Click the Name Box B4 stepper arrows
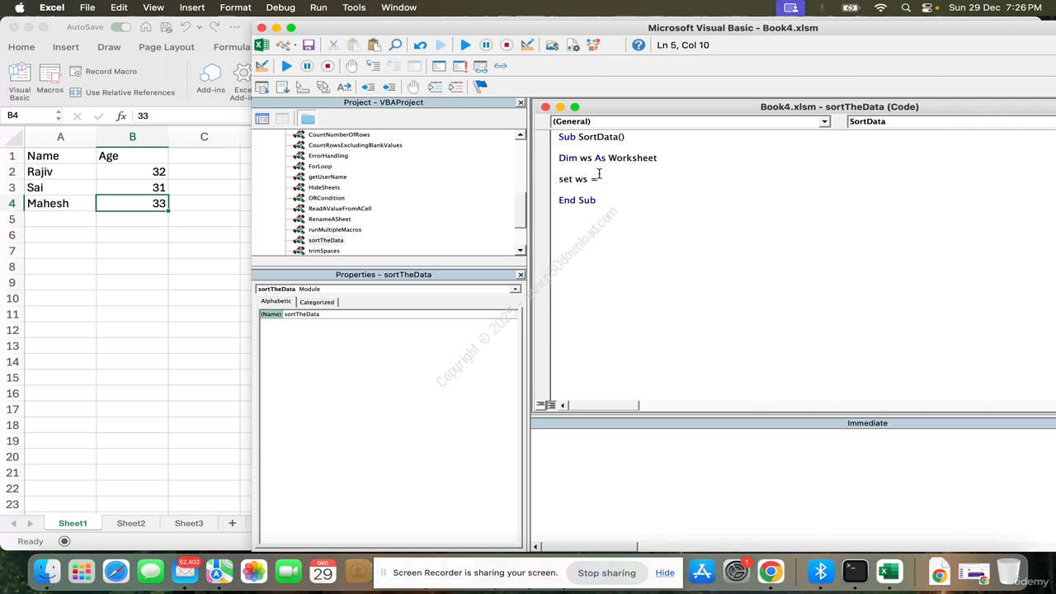Screen dimensions: 1056x594 click(58, 115)
